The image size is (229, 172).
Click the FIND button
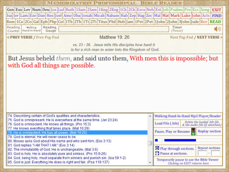(217, 16)
